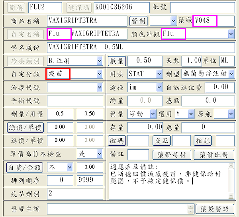Viewport: 239px width, 217px height.
Task: Click the 數量 button
Action: pos(117,61)
